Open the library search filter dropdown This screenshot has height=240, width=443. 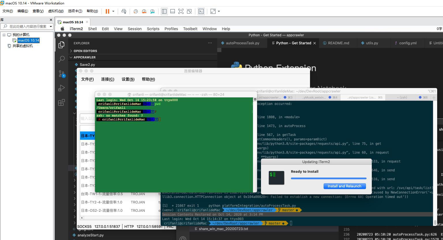pyautogui.click(x=51, y=26)
